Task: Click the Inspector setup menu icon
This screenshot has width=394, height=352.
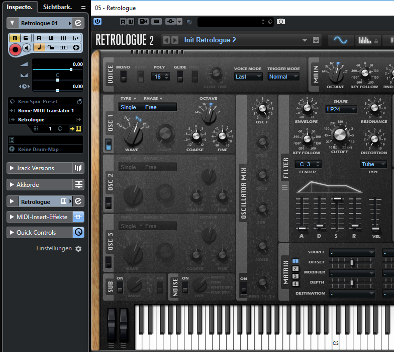Action: 83,8
